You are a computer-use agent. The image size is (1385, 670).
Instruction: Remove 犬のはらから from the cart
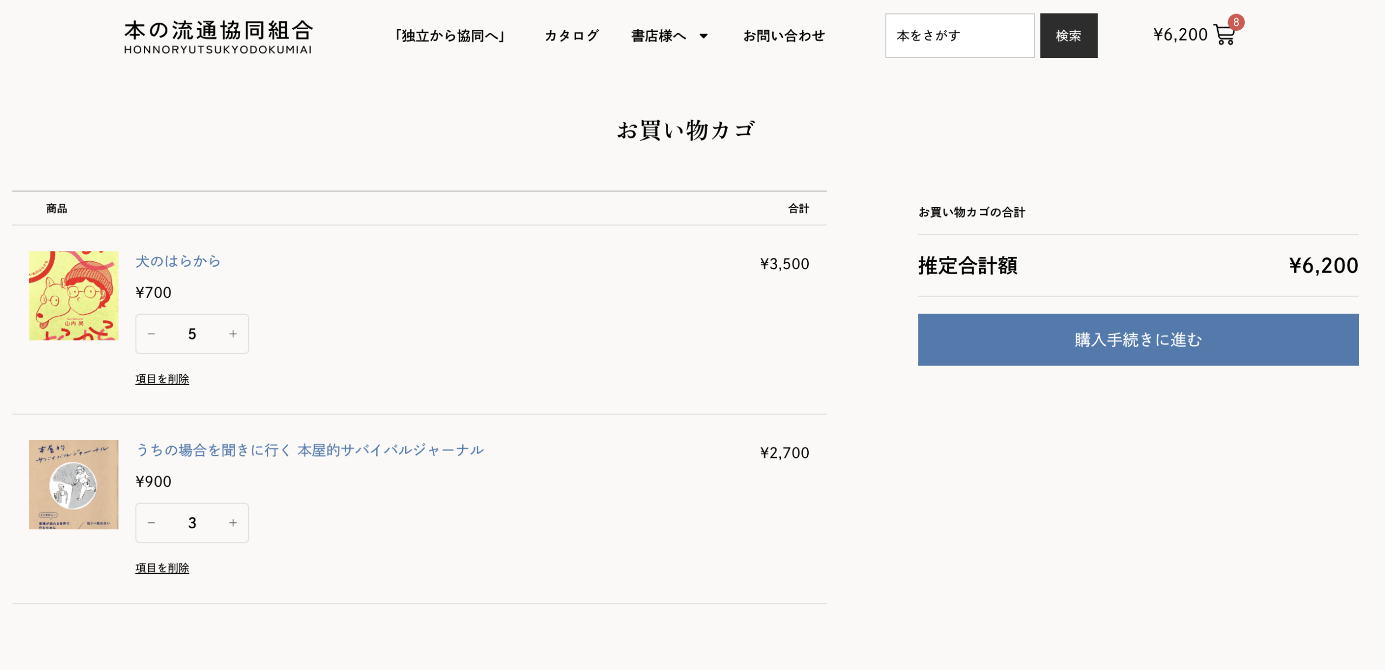[162, 379]
